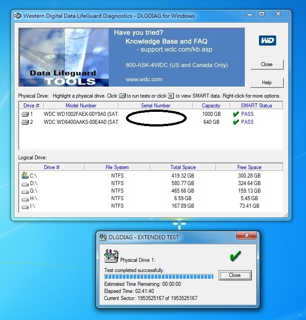Click the extended test progress bar
The width and height of the screenshot is (306, 320).
pos(159,277)
